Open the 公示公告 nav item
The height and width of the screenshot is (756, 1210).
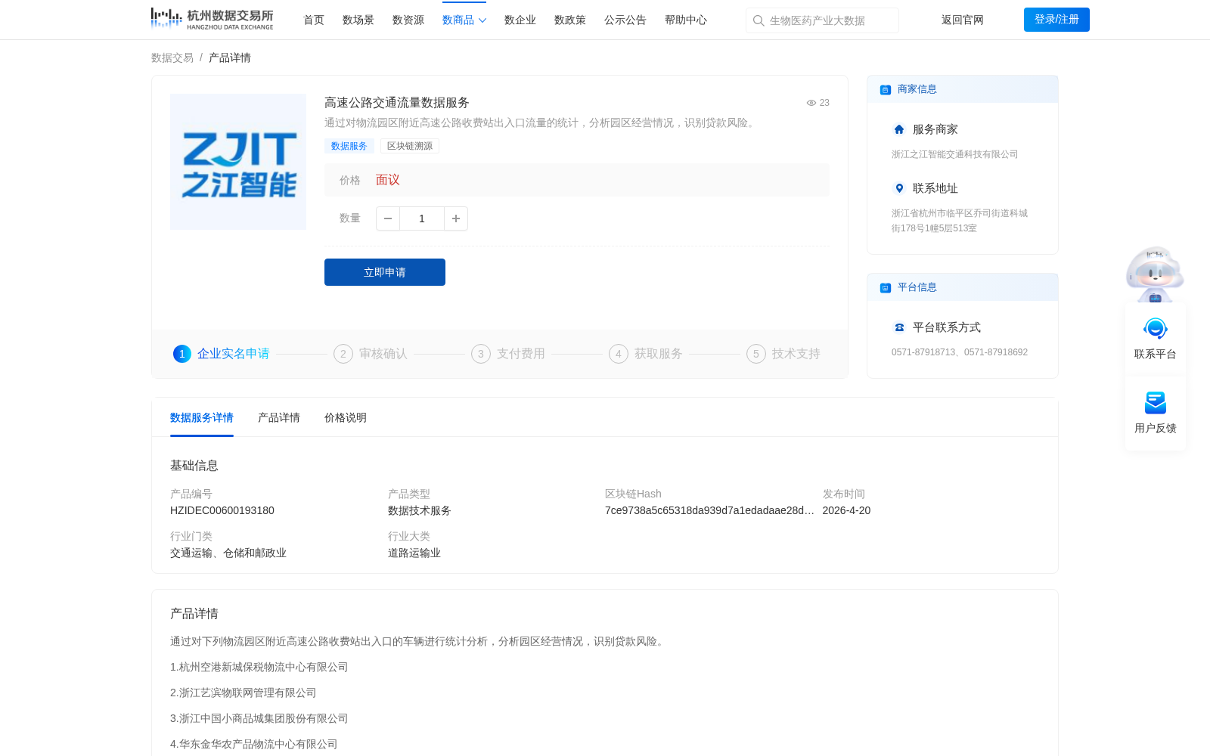click(625, 20)
